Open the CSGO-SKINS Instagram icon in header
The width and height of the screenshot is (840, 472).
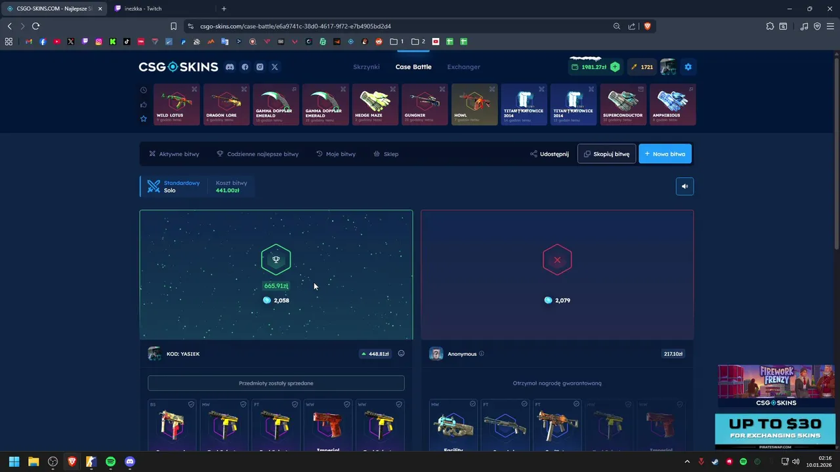coord(260,67)
